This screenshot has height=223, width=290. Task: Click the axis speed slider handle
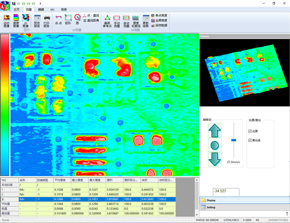point(234,140)
